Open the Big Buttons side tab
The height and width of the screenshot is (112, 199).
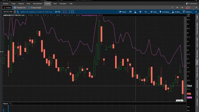197,54
